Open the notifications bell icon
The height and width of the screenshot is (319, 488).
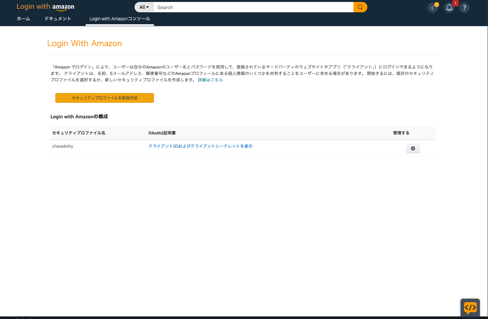[x=449, y=7]
